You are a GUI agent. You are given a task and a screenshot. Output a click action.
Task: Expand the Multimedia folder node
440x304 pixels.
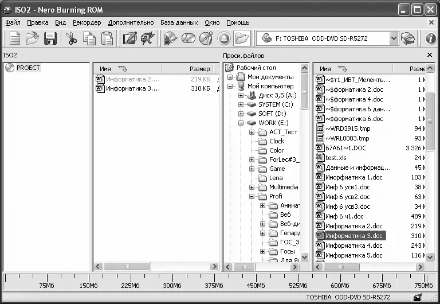(x=252, y=187)
